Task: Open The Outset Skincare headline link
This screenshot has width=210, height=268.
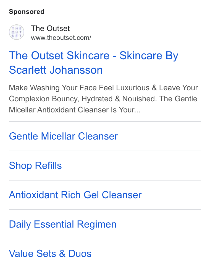Action: [93, 63]
